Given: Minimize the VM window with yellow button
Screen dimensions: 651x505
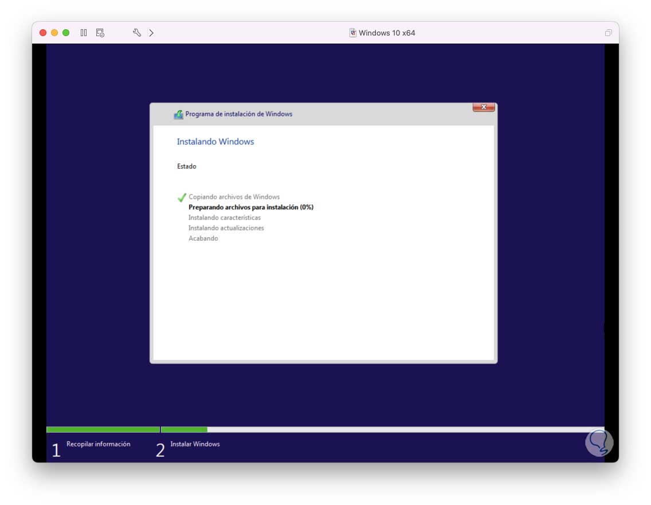Looking at the screenshot, I should pyautogui.click(x=54, y=33).
